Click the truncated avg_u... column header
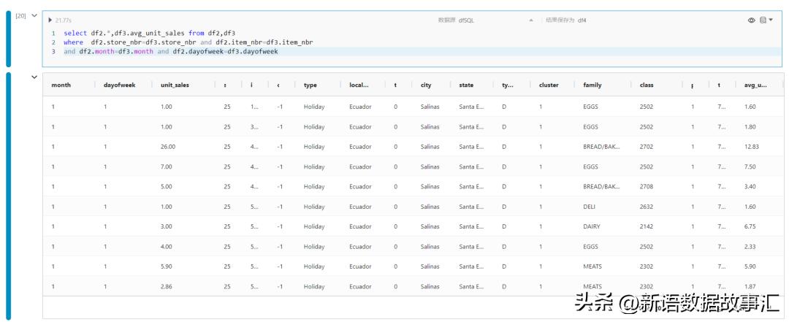 [755, 85]
